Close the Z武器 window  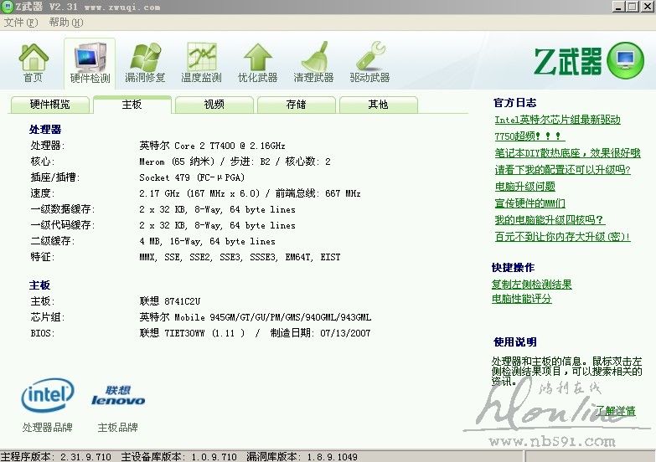[648, 6]
